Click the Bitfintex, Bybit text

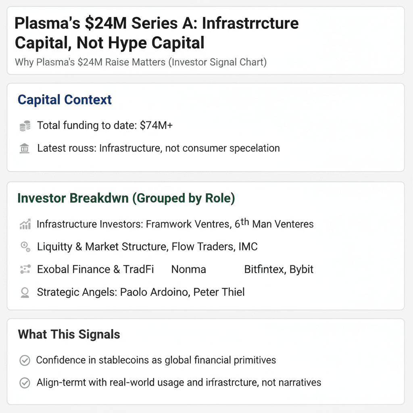tap(279, 269)
